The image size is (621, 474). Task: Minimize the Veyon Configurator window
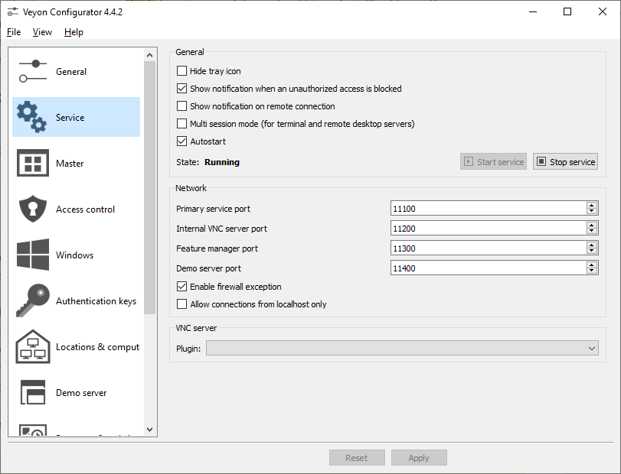click(x=533, y=11)
